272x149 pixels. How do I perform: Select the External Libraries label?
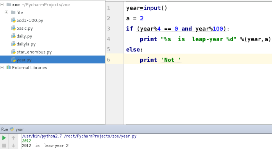click(x=29, y=68)
